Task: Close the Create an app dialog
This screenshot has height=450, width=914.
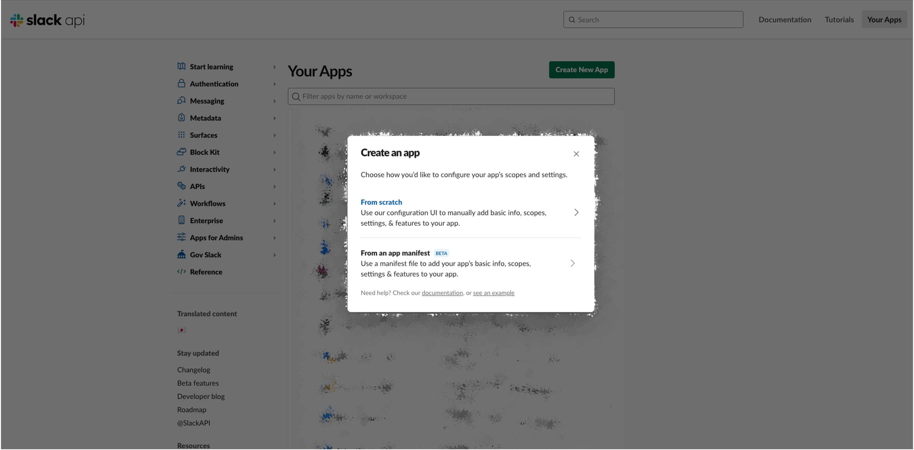Action: (x=576, y=154)
